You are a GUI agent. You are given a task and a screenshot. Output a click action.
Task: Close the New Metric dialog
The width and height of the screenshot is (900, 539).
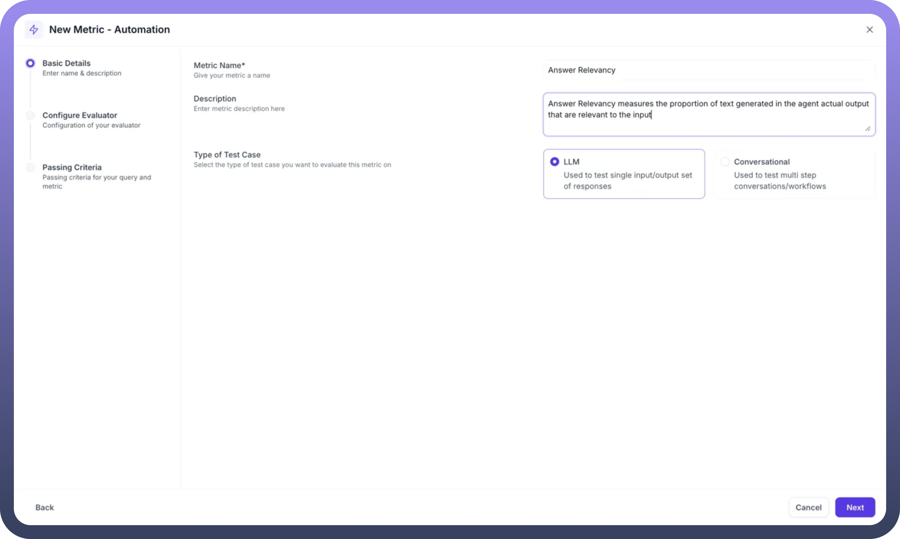coord(869,30)
